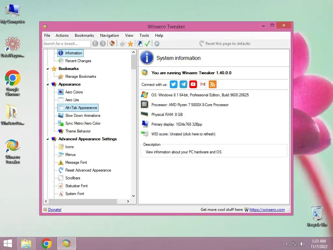Select Icons in the tree
The height and width of the screenshot is (250, 333).
[x=70, y=147]
